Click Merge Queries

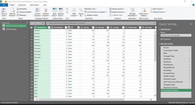click(117, 9)
